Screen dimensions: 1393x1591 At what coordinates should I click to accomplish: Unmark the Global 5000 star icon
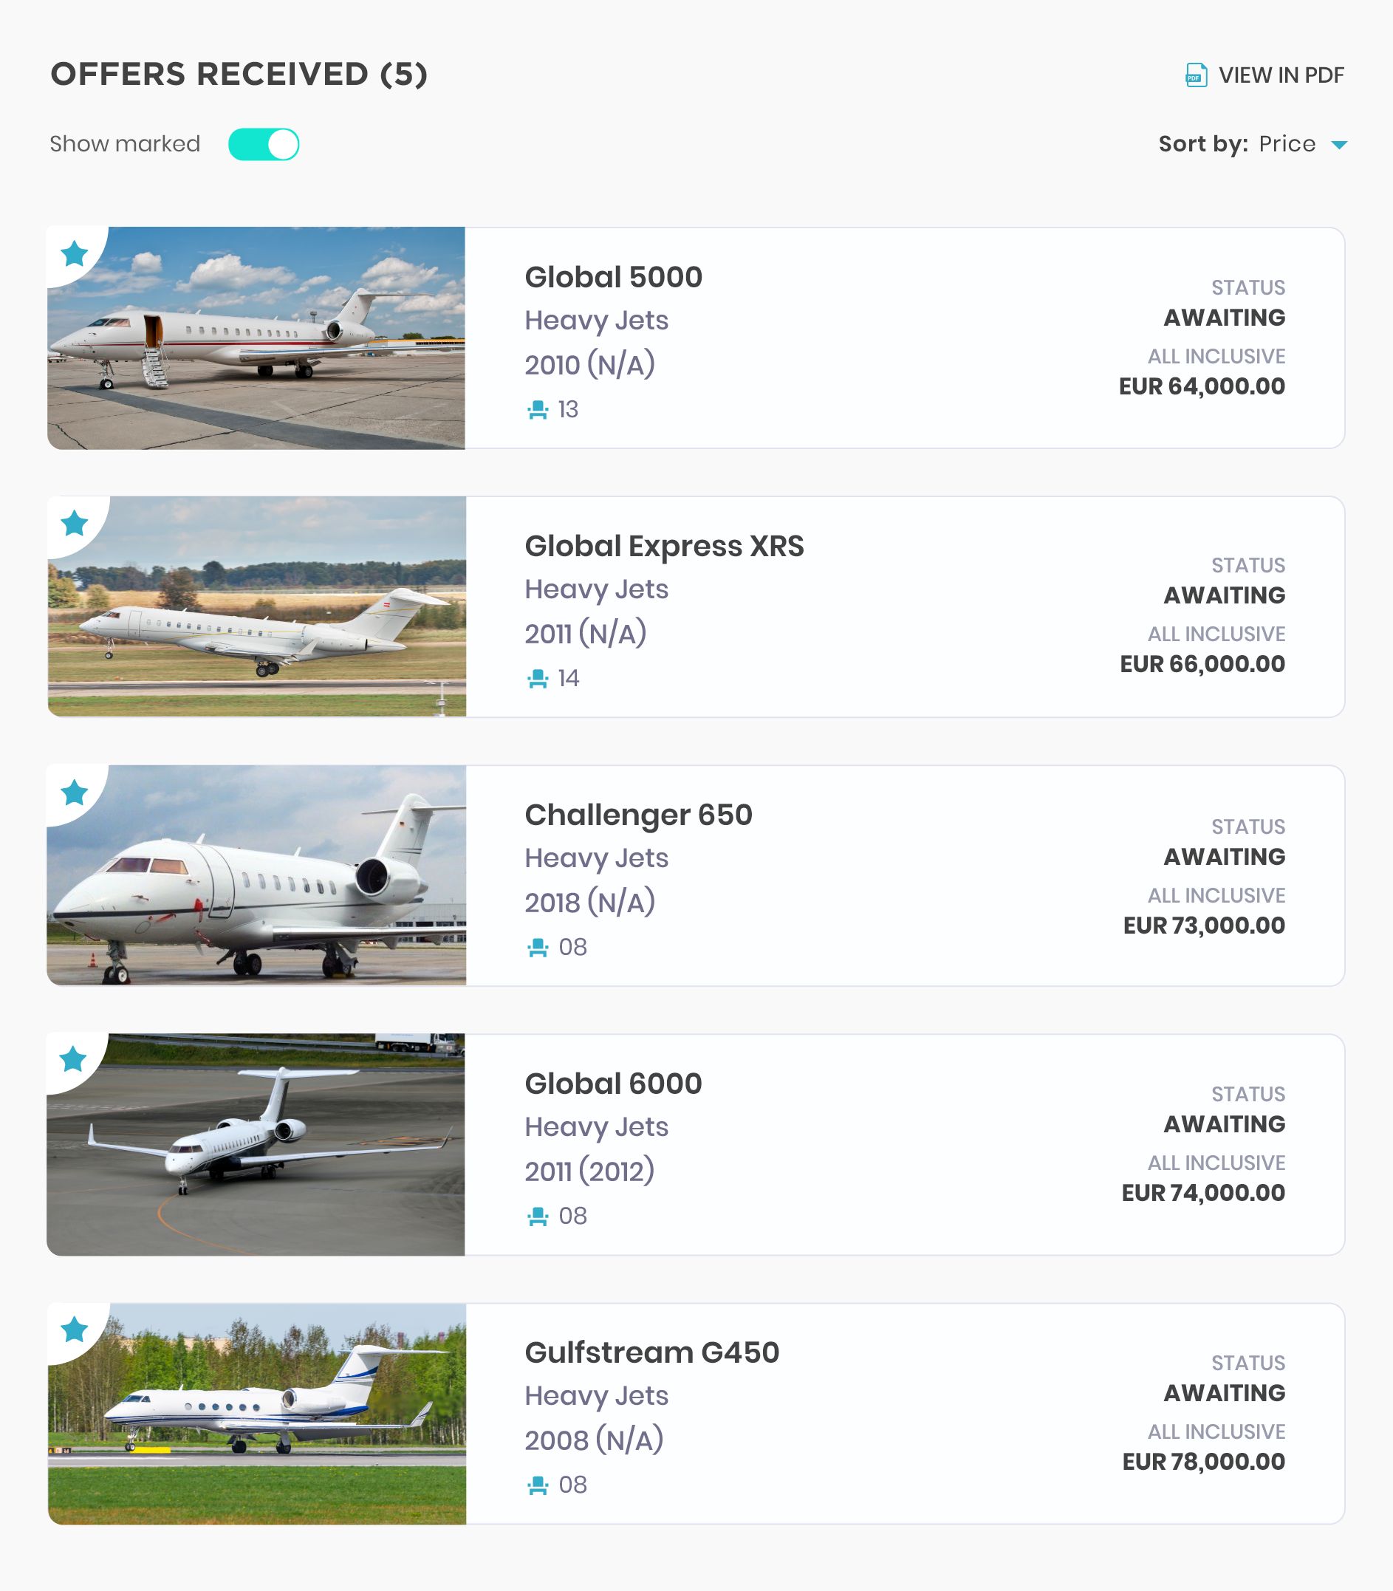click(x=75, y=254)
